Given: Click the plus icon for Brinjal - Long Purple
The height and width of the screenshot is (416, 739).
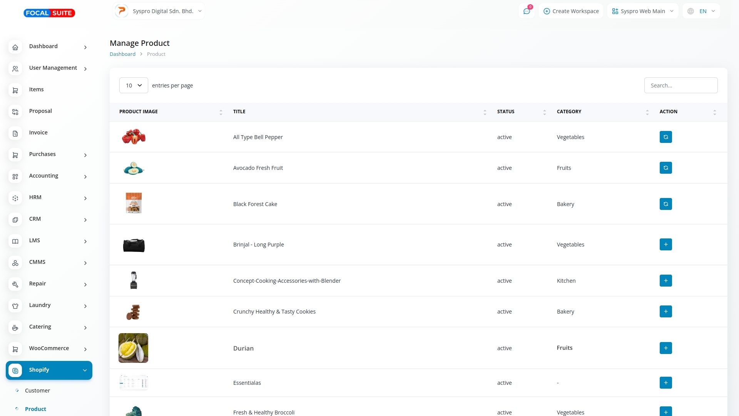Looking at the screenshot, I should (665, 245).
